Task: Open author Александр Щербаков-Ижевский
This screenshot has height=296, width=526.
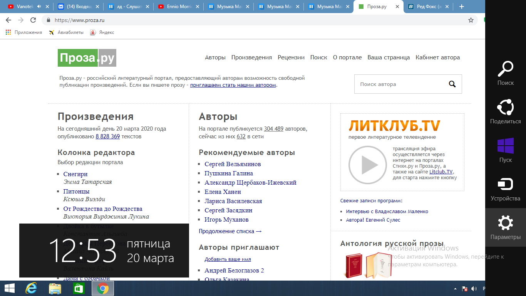Action: tap(250, 183)
